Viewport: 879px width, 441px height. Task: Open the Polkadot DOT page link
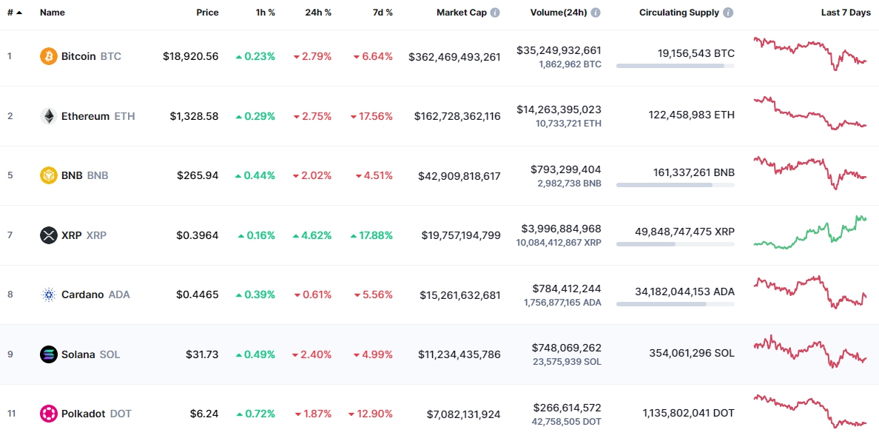(86, 414)
